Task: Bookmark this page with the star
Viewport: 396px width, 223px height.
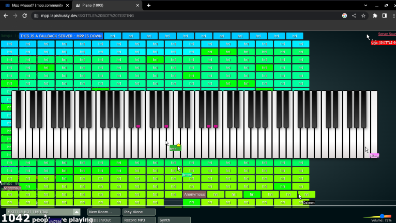Action: [363, 15]
